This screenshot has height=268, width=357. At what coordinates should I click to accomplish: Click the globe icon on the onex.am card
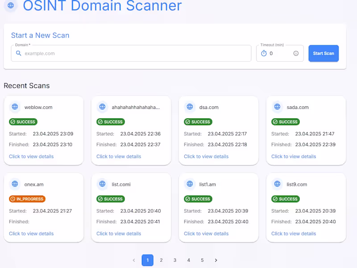[15, 184]
